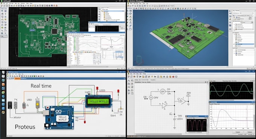The height and width of the screenshot is (139, 256).
Task: Click the monitor-shaped icon in simulator toolbar
Action: (x=176, y=76)
